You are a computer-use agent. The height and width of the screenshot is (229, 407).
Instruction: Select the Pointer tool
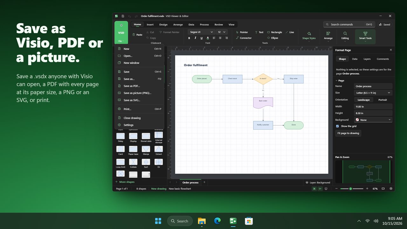coord(242,32)
